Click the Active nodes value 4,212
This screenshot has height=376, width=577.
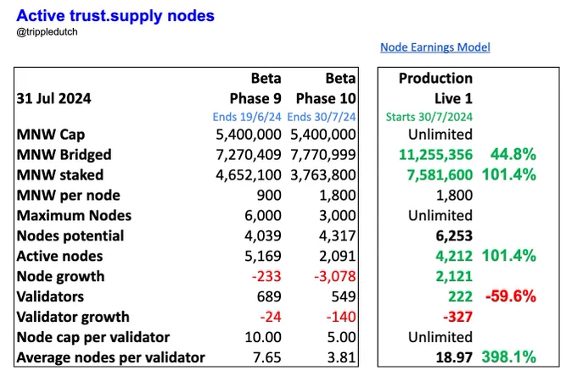coord(454,256)
